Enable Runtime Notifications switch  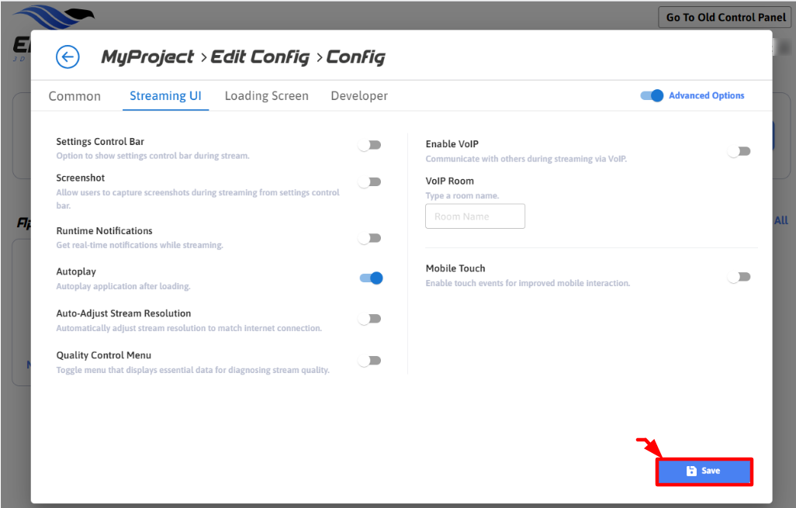point(370,238)
